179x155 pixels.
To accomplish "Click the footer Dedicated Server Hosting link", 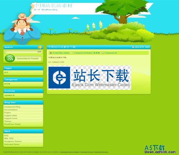I will (70, 152).
